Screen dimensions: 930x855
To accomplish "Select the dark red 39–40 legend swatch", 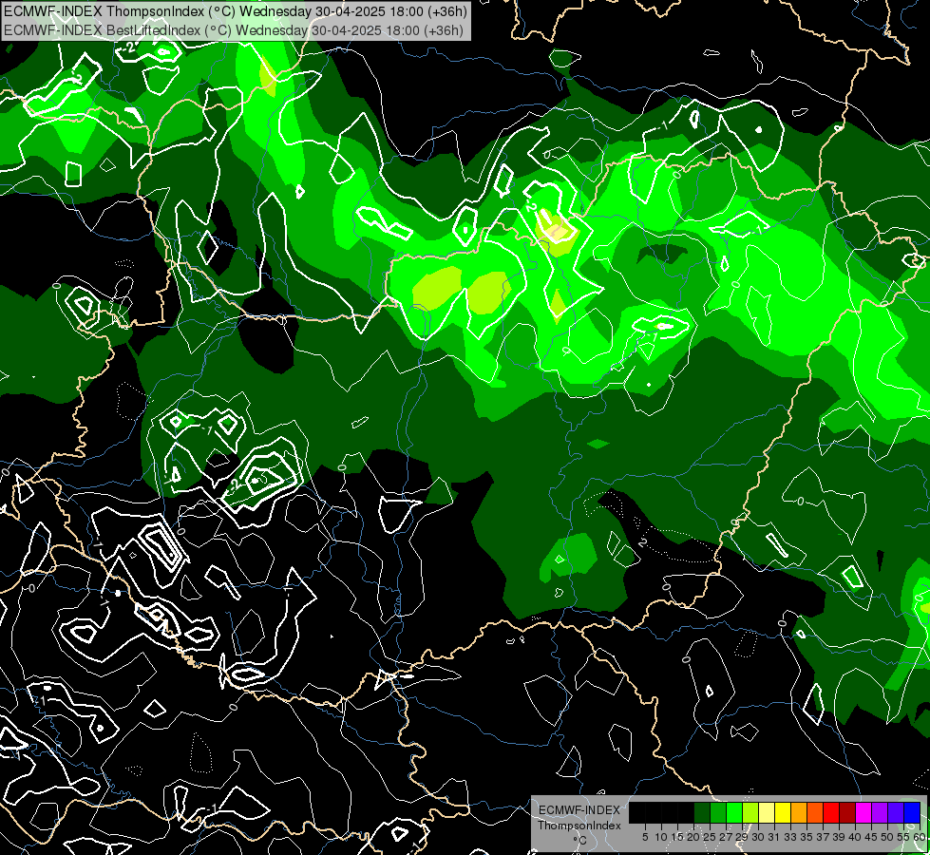I will pos(847,812).
